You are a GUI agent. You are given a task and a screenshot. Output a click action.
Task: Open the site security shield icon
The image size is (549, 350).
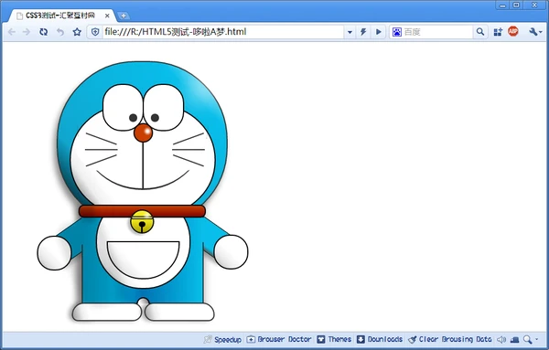pyautogui.click(x=95, y=32)
